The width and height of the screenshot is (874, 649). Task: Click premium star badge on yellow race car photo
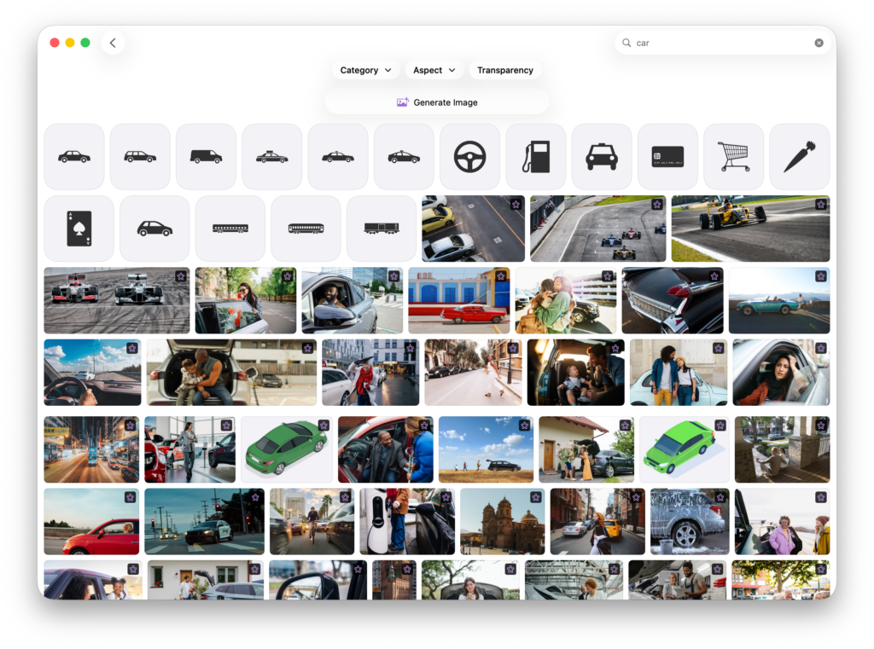pos(820,205)
